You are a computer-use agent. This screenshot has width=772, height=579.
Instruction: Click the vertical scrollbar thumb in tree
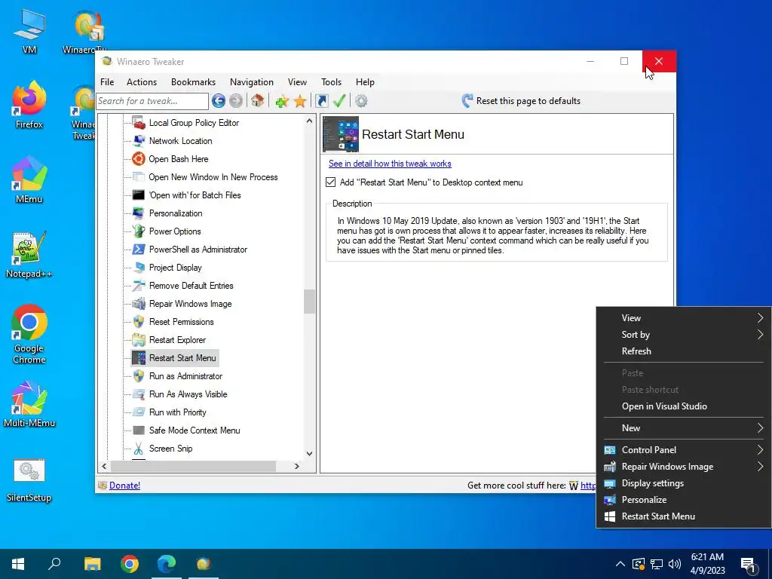coord(309,302)
